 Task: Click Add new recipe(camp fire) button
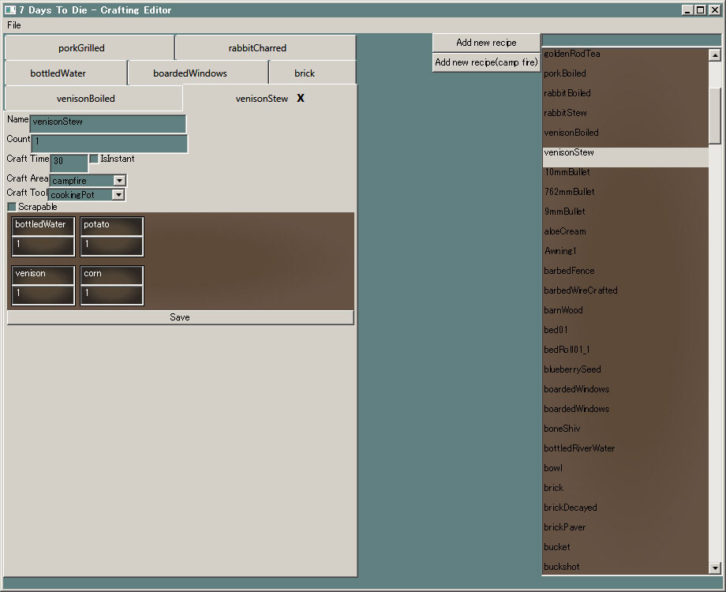486,62
